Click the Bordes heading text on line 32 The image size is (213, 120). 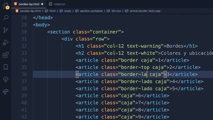click(175, 46)
